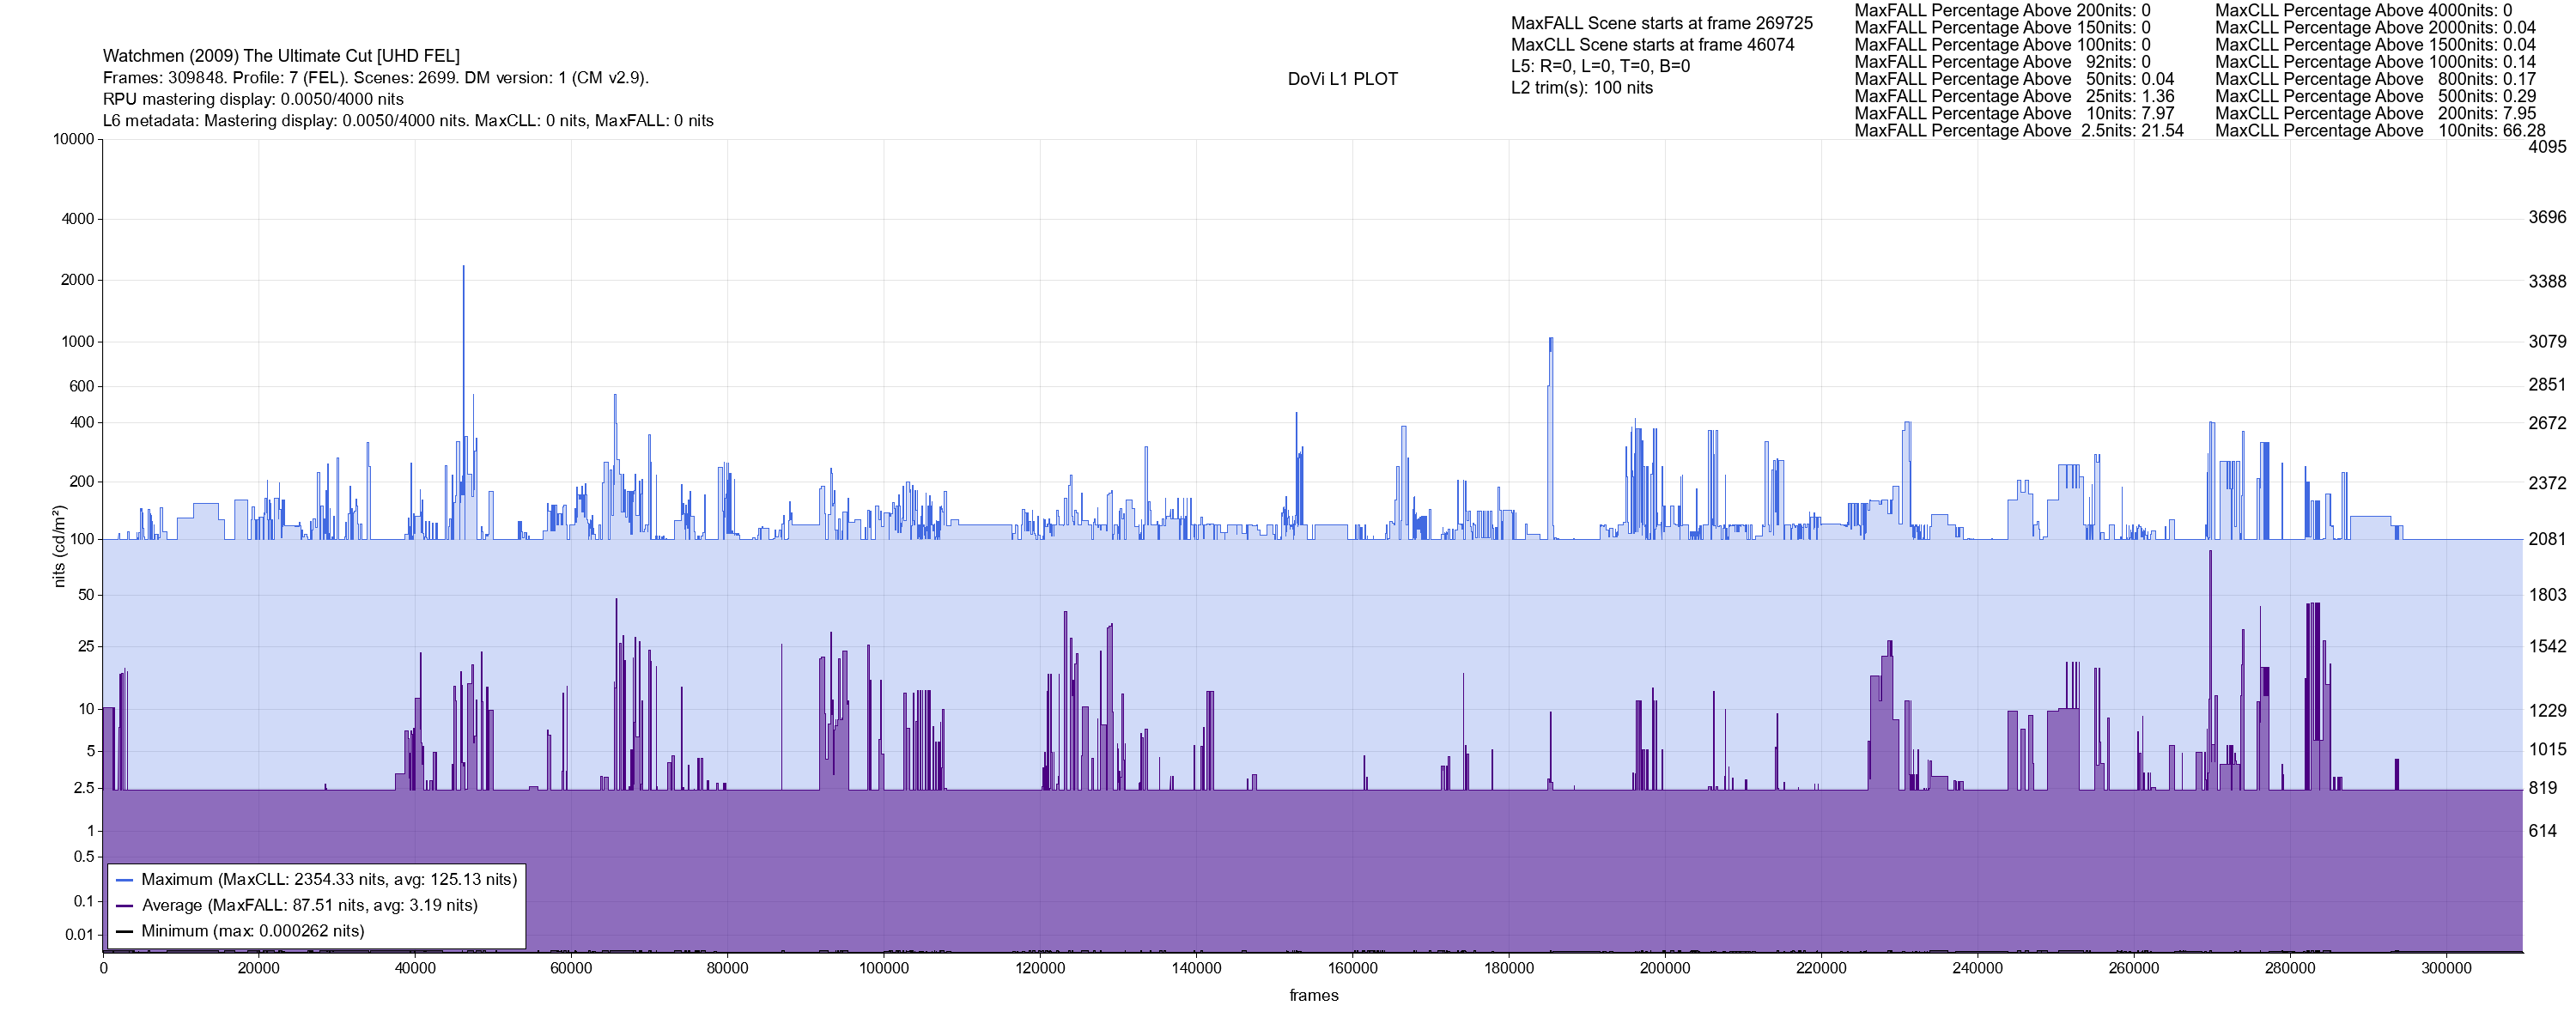Click 'MaxFALL Scene starts at frame 269725' text
This screenshot has width=2576, height=1030.
[x=1661, y=23]
